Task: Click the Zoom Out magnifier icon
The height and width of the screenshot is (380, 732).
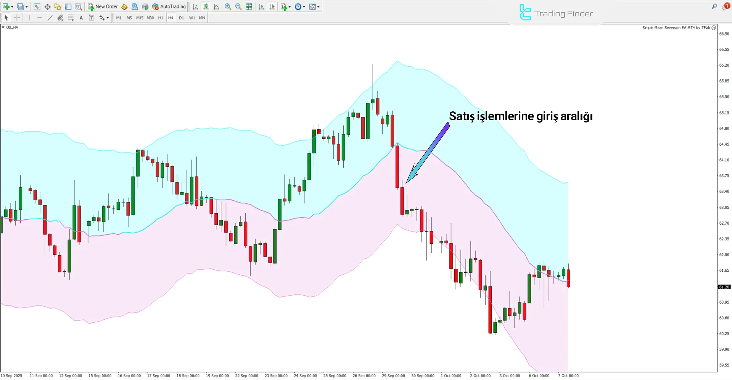Action: [x=238, y=7]
